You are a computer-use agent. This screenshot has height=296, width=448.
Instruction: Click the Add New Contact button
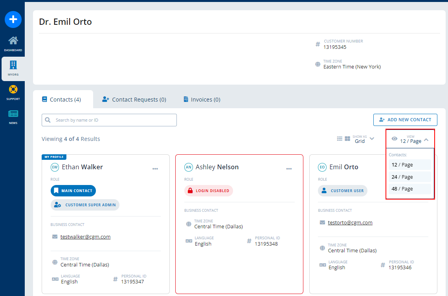point(405,120)
